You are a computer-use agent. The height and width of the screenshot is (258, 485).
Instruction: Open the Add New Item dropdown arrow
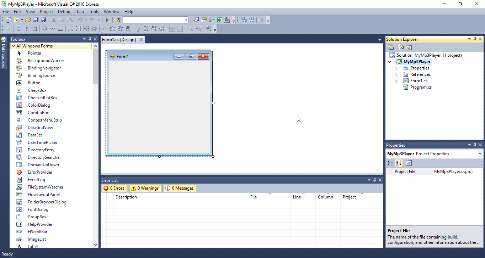click(22, 20)
